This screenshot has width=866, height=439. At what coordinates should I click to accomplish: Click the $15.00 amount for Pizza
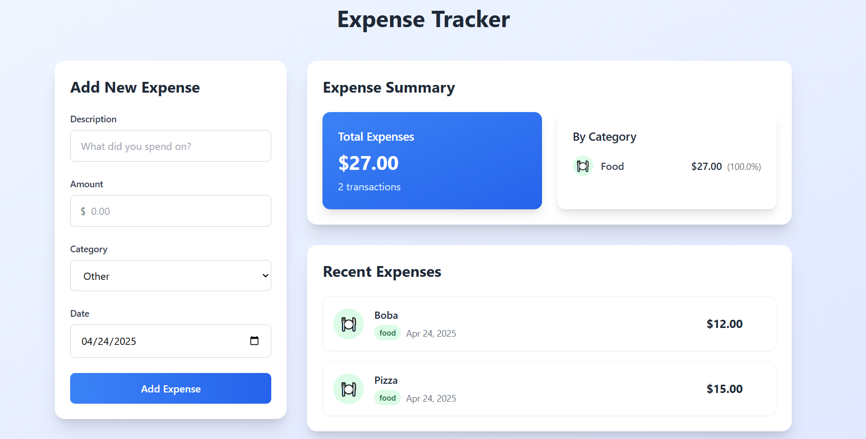coord(724,389)
